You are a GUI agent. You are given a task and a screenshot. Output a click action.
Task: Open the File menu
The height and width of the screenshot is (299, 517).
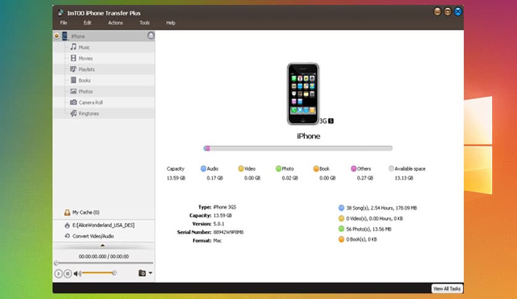tap(64, 23)
